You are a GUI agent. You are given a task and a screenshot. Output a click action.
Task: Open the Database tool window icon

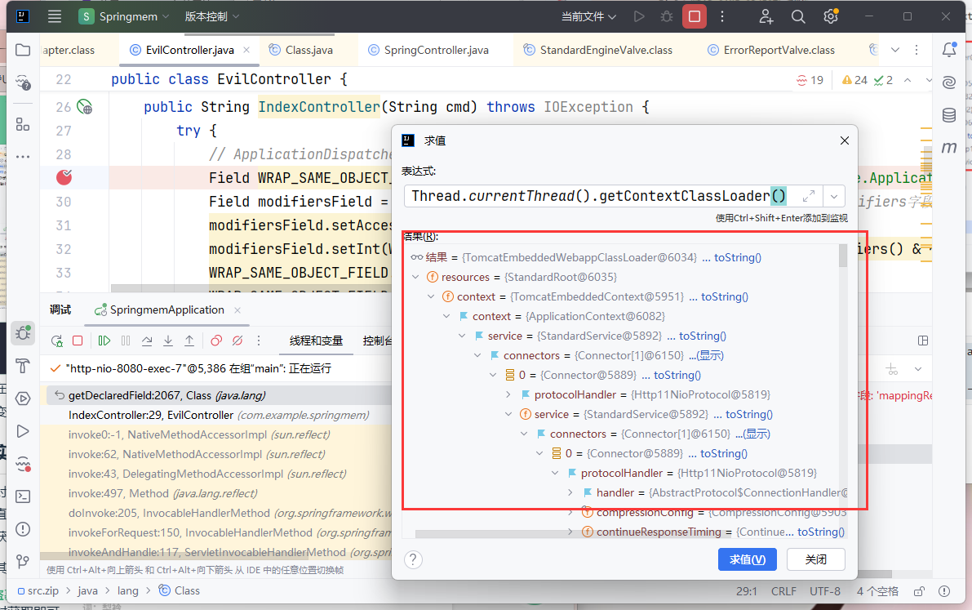949,115
